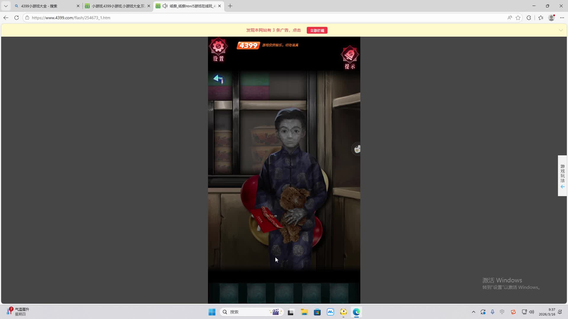The image size is (568, 319).
Task: Click the hint (提示) icon
Action: (350, 55)
